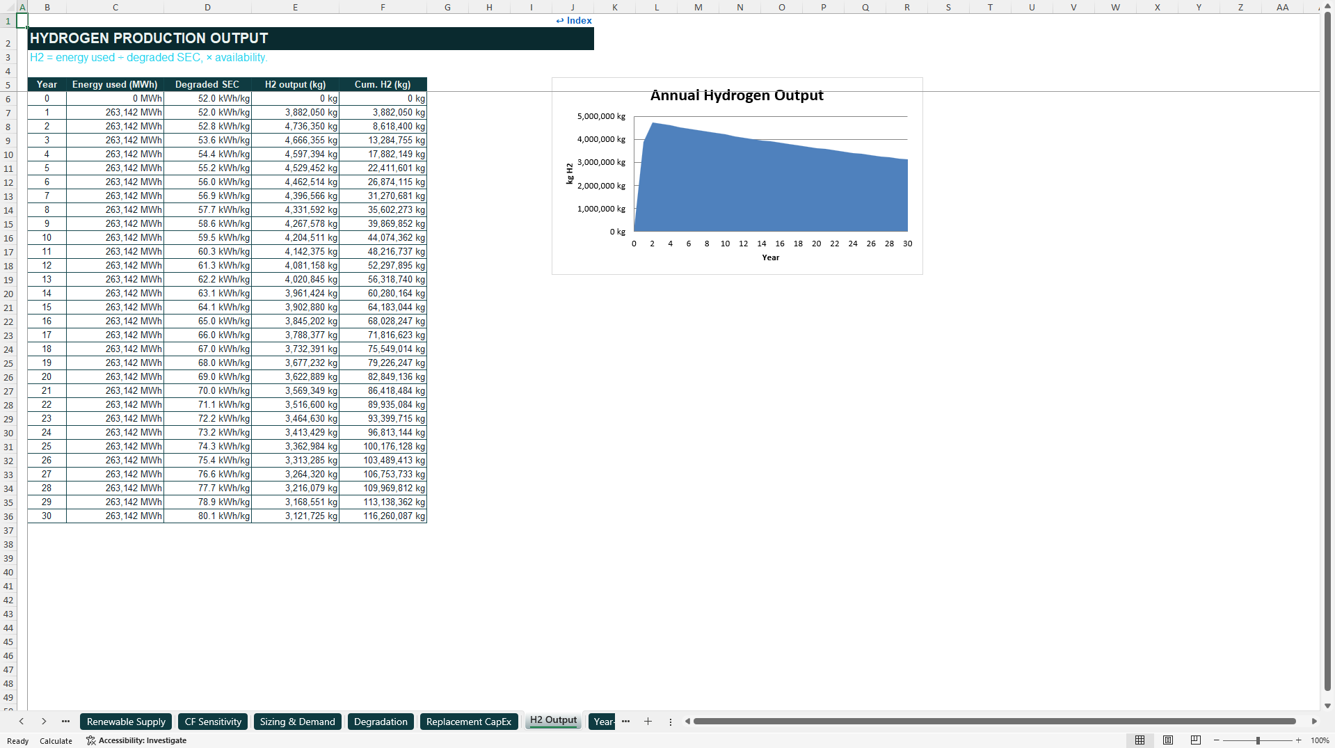Open the partially visible Year sheet tab
The width and height of the screenshot is (1335, 748).
[602, 722]
